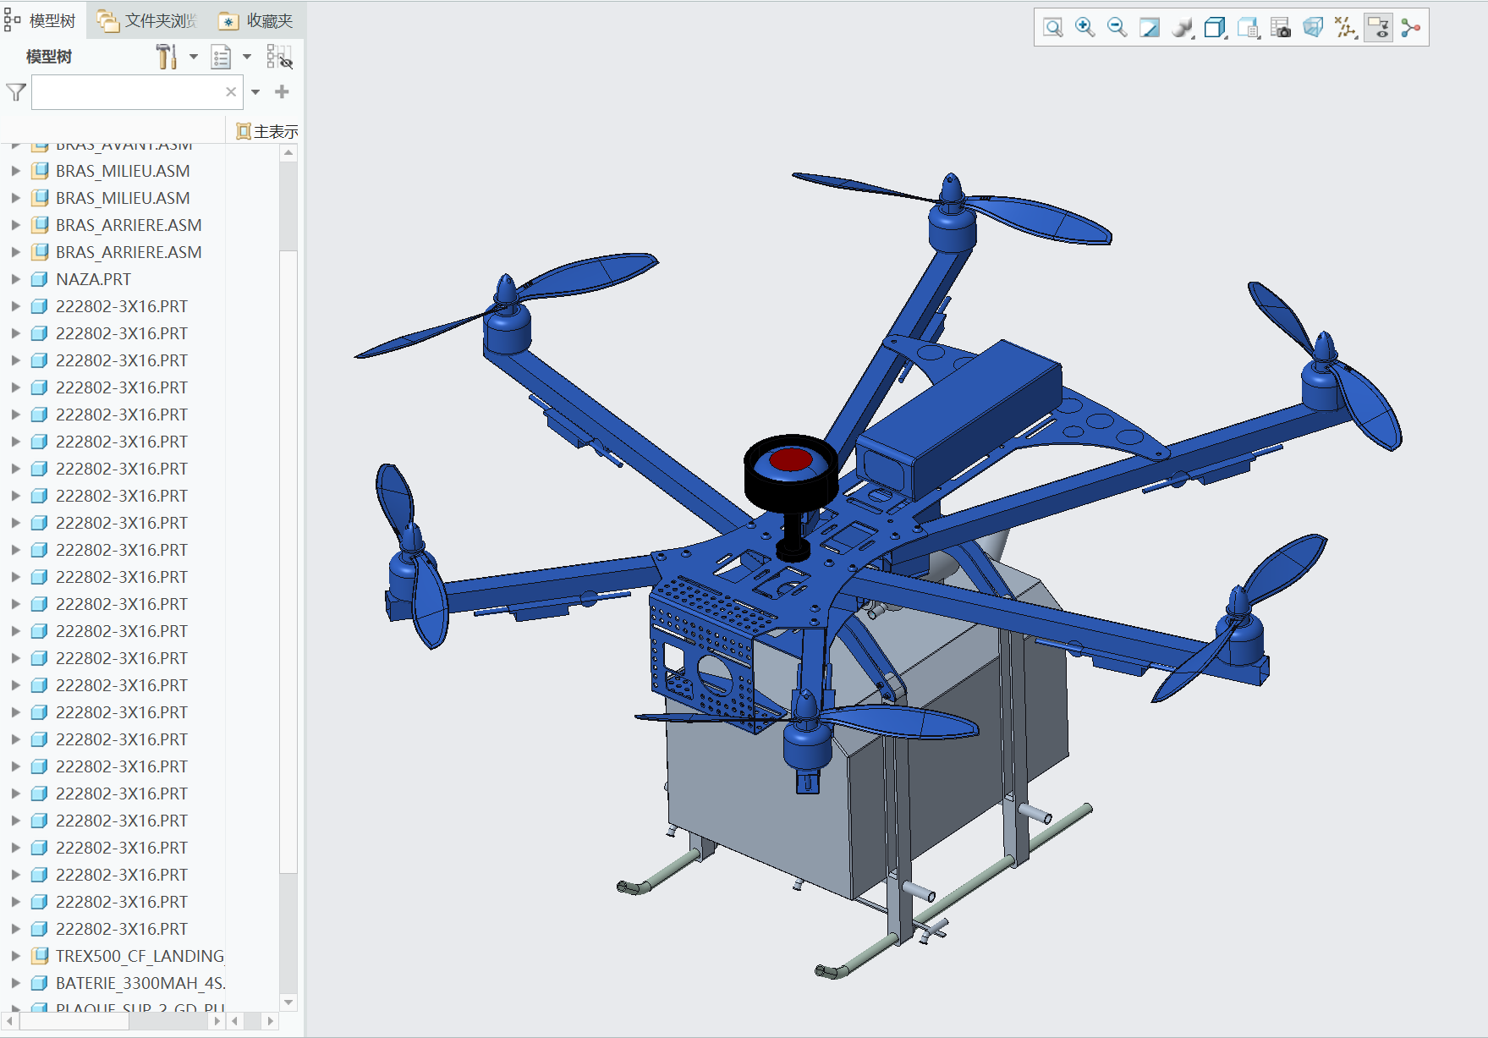The width and height of the screenshot is (1488, 1038).
Task: Open the View Manager icon
Action: coord(1280,28)
